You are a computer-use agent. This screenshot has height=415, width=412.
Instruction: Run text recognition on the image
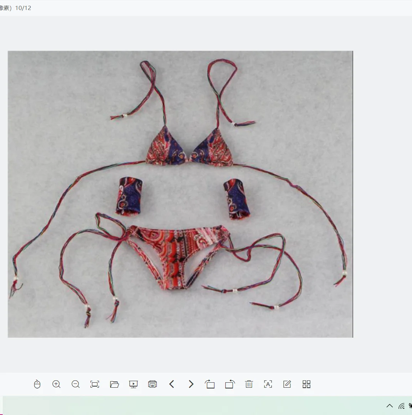[x=268, y=384]
